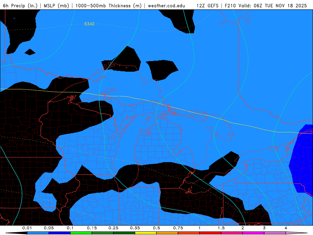Click the 1.5 legend tick label

pos(221,228)
